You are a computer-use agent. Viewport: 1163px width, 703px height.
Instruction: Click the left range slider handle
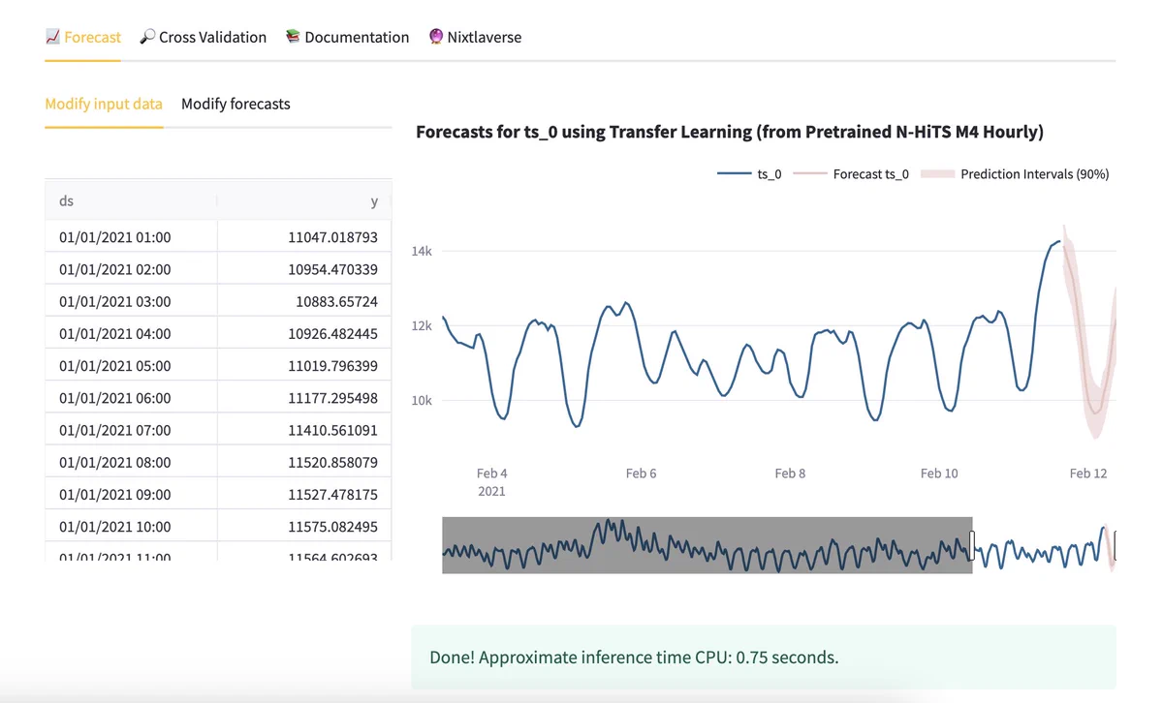click(x=972, y=545)
